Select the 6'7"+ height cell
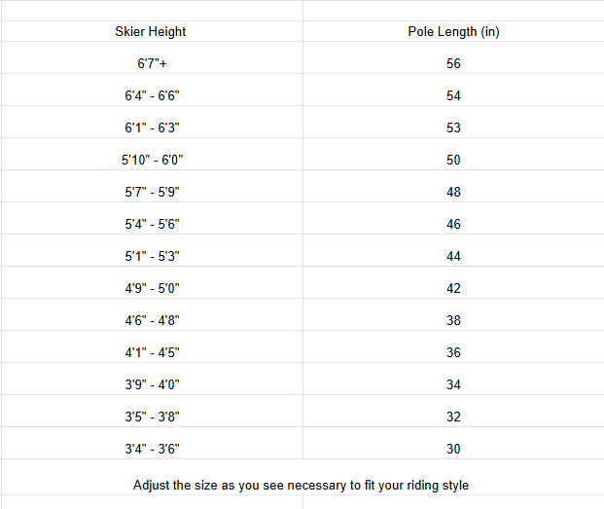 [151, 63]
